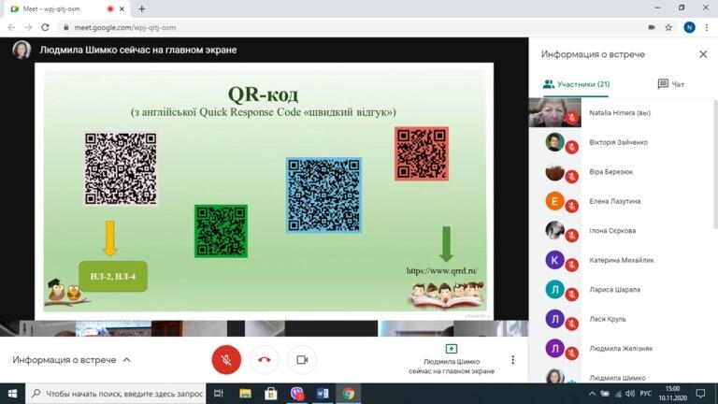Open Task View on the taskbar
Screen dimensions: 718x404
[x=219, y=394]
